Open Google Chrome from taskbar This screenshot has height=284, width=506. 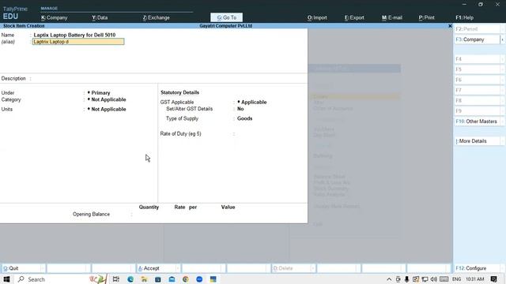pos(186,279)
